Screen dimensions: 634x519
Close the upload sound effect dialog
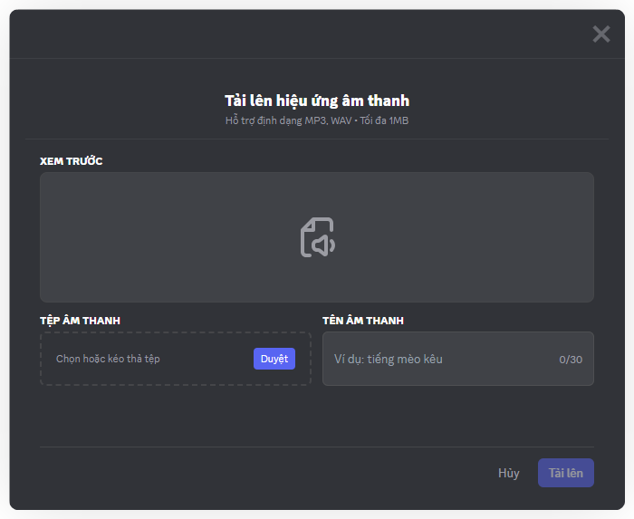(x=600, y=34)
